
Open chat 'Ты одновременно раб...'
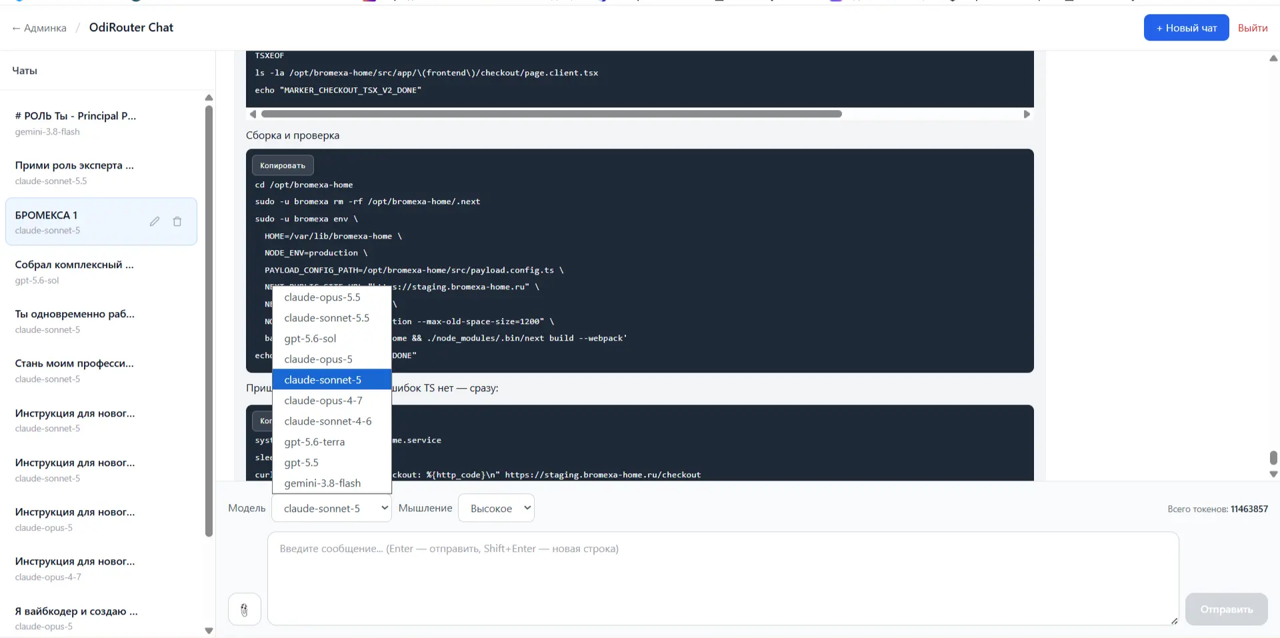click(x=102, y=321)
